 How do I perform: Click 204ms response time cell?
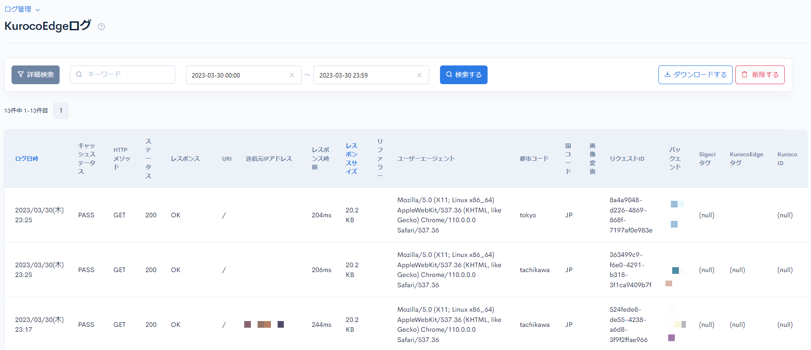click(x=321, y=215)
